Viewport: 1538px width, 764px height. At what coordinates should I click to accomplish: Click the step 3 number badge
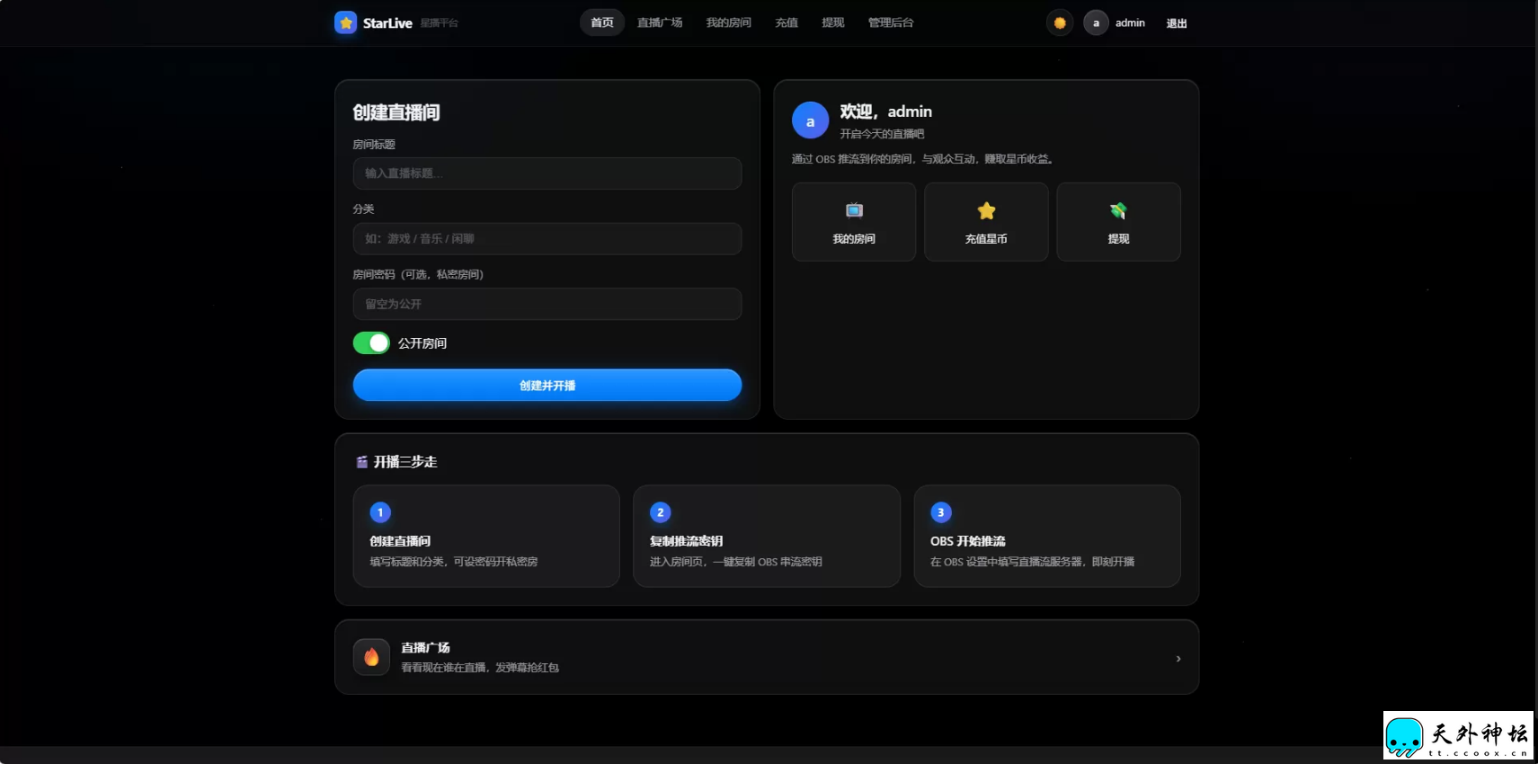pos(941,512)
